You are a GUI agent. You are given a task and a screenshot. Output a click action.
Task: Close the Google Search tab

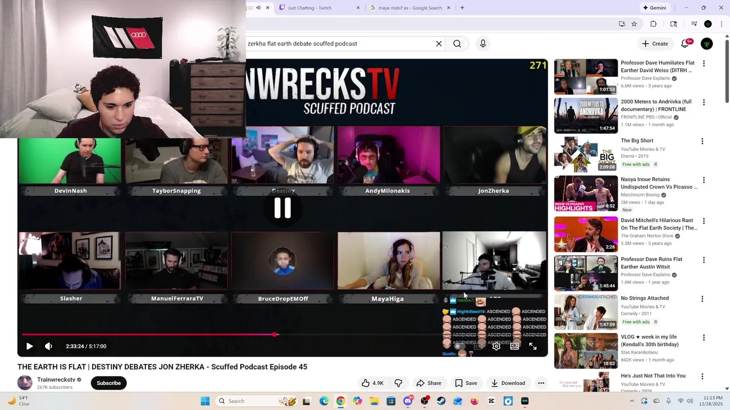coord(448,8)
